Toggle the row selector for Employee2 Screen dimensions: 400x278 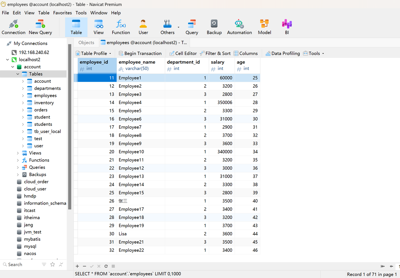(x=76, y=86)
